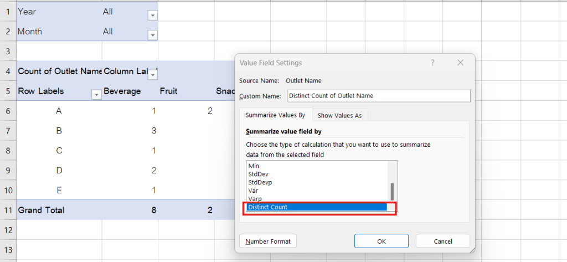Choose Min from the calculation list
This screenshot has height=262, width=567.
click(316, 166)
